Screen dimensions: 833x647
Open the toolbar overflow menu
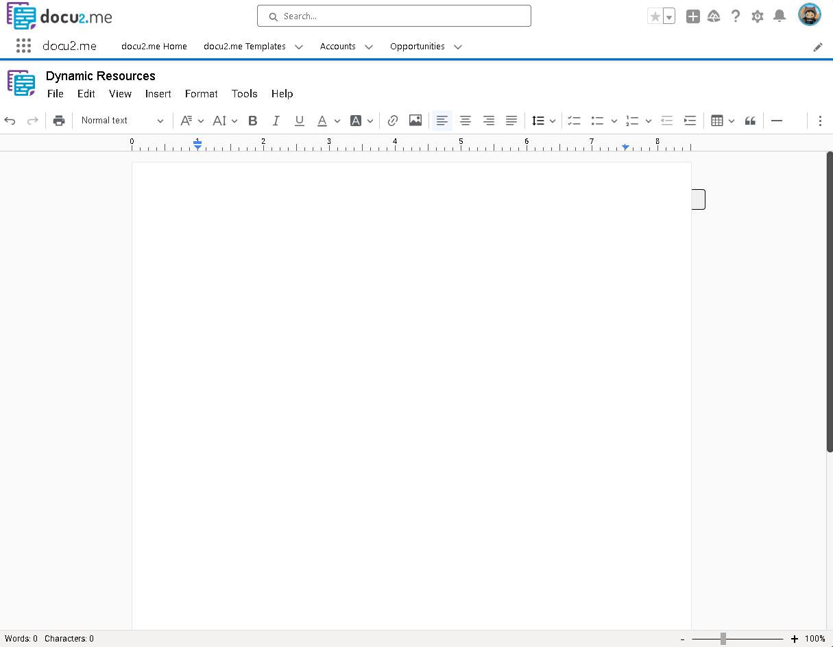pyautogui.click(x=820, y=121)
